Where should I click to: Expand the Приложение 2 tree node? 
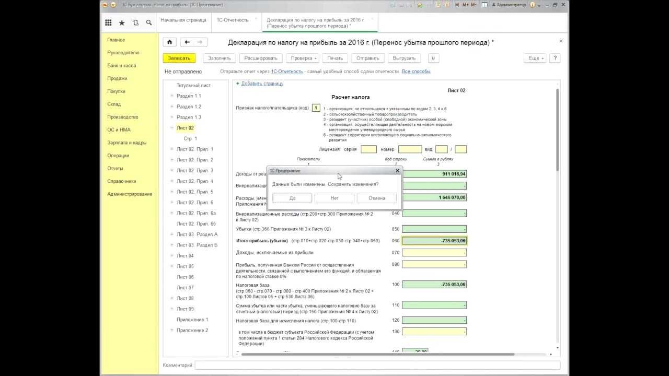(x=172, y=330)
